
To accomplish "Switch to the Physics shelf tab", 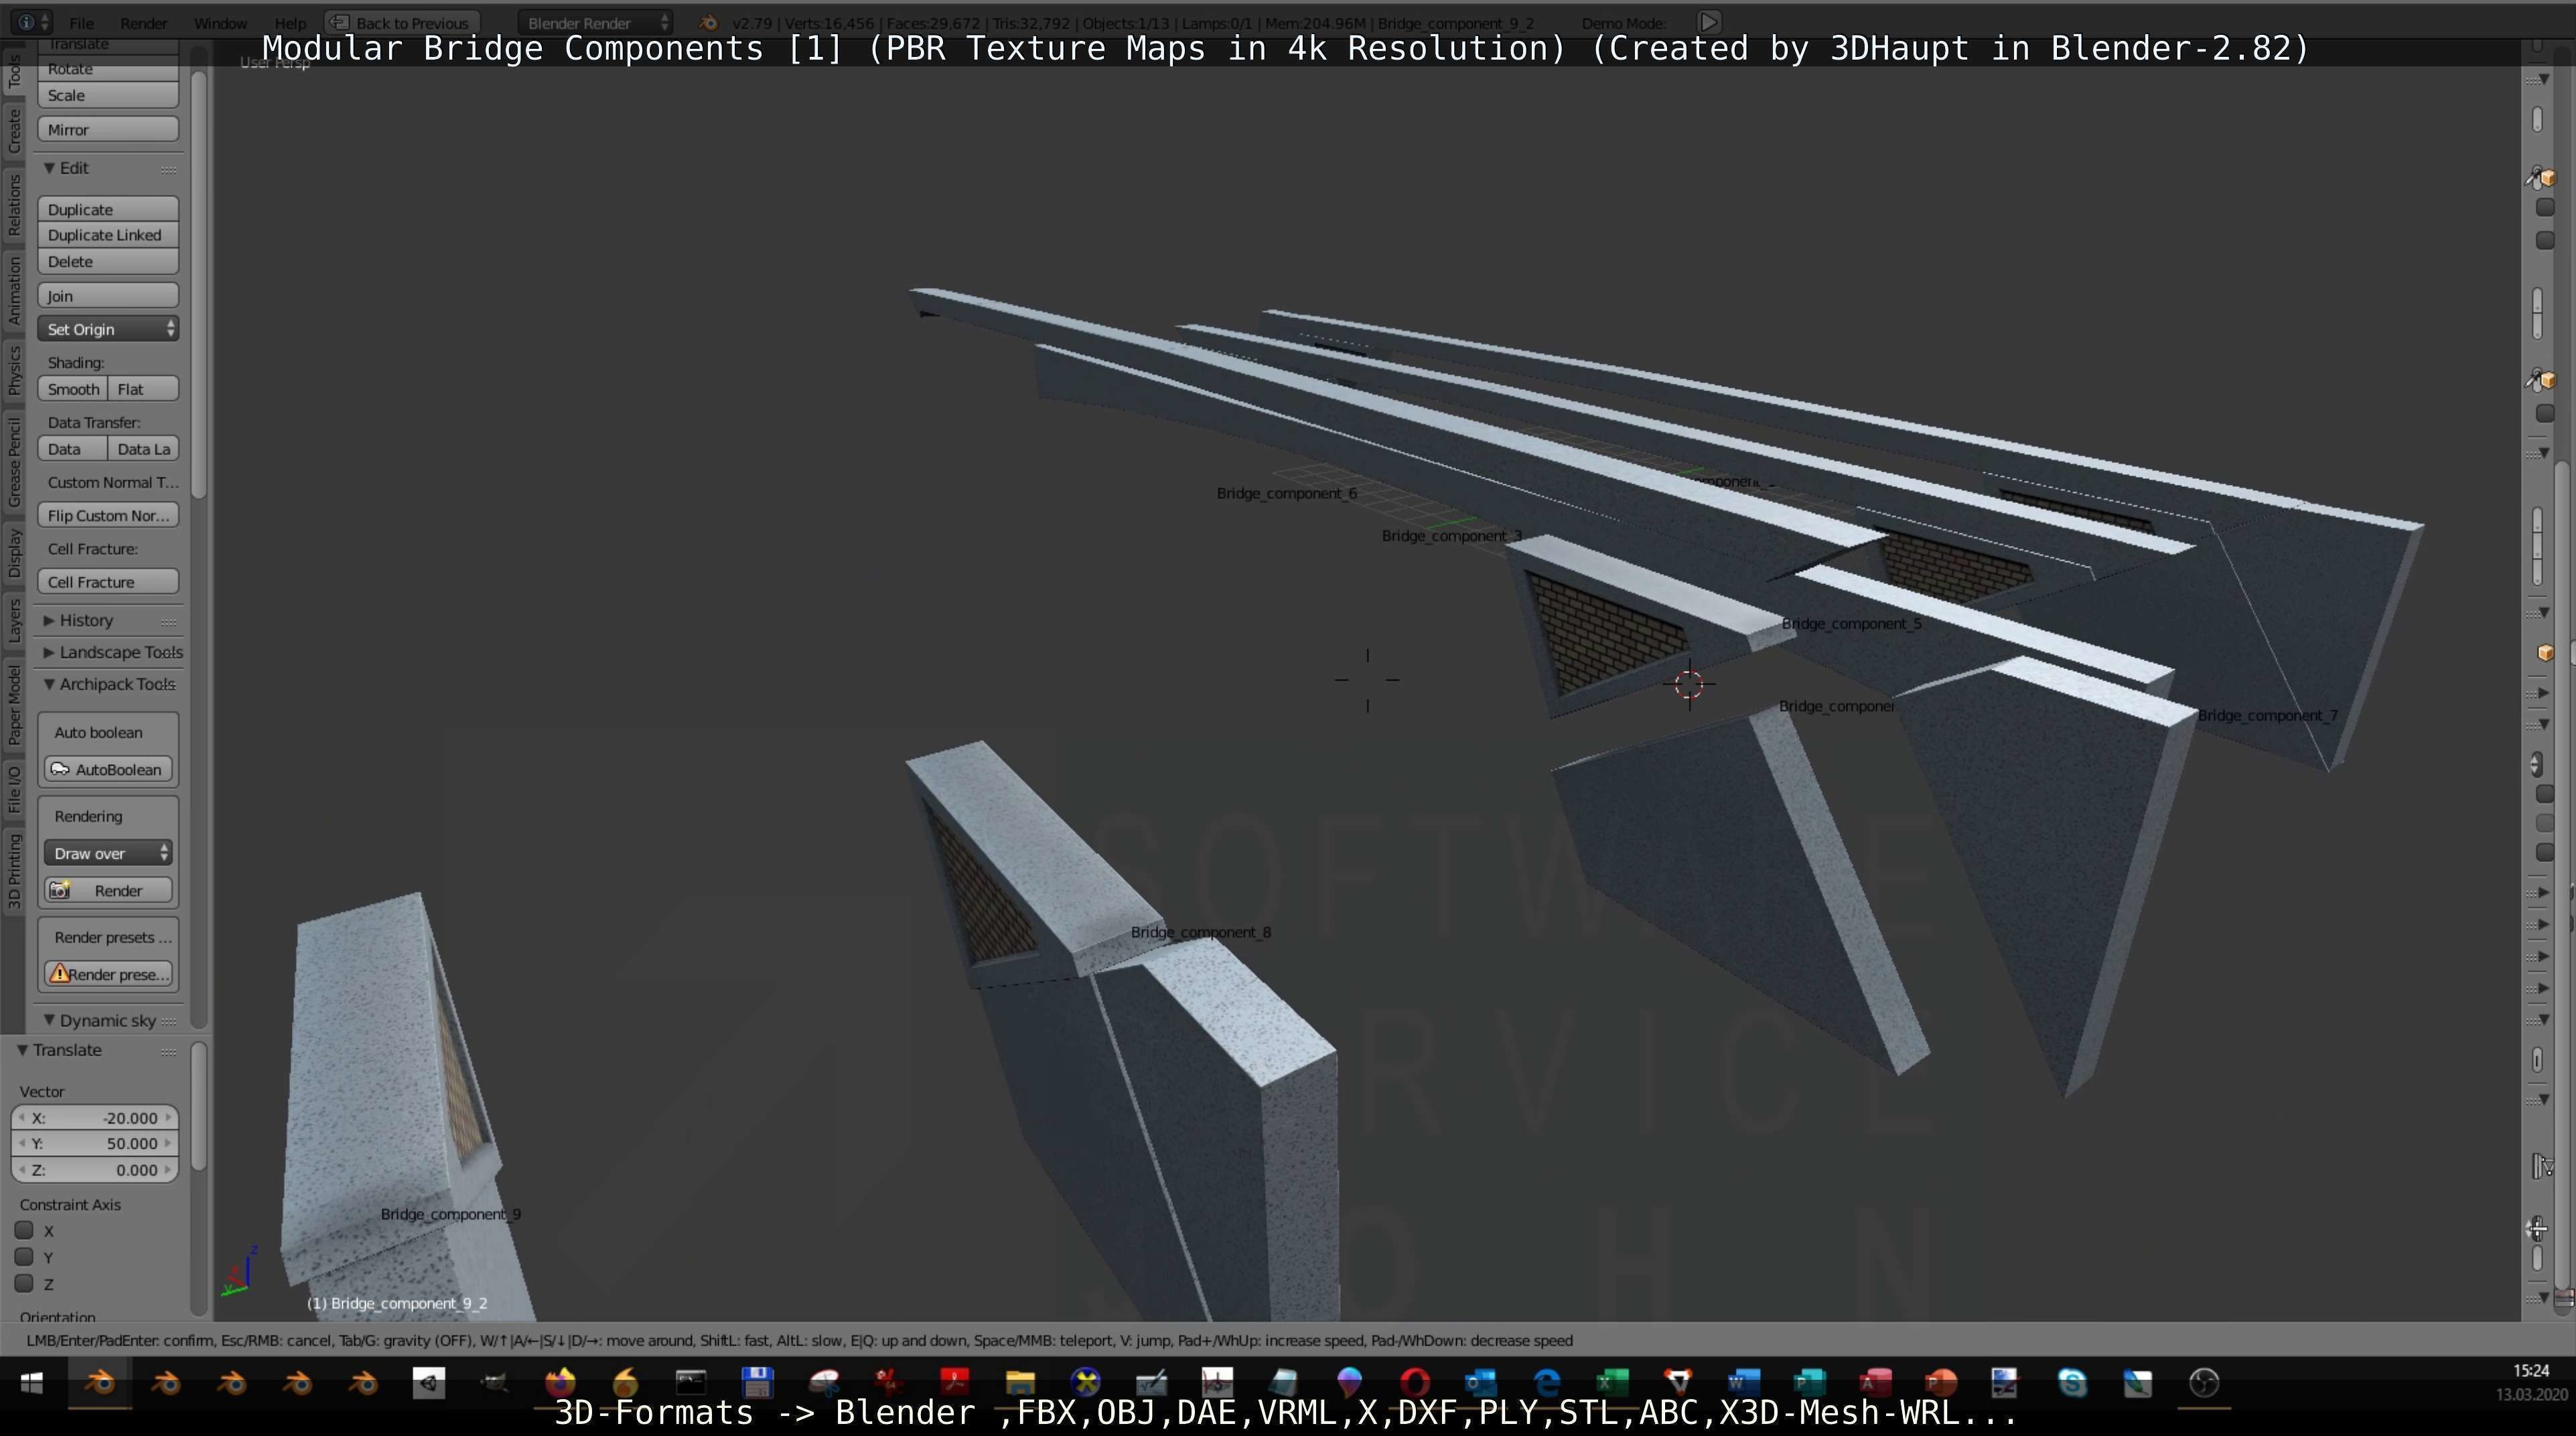I will pyautogui.click(x=14, y=371).
